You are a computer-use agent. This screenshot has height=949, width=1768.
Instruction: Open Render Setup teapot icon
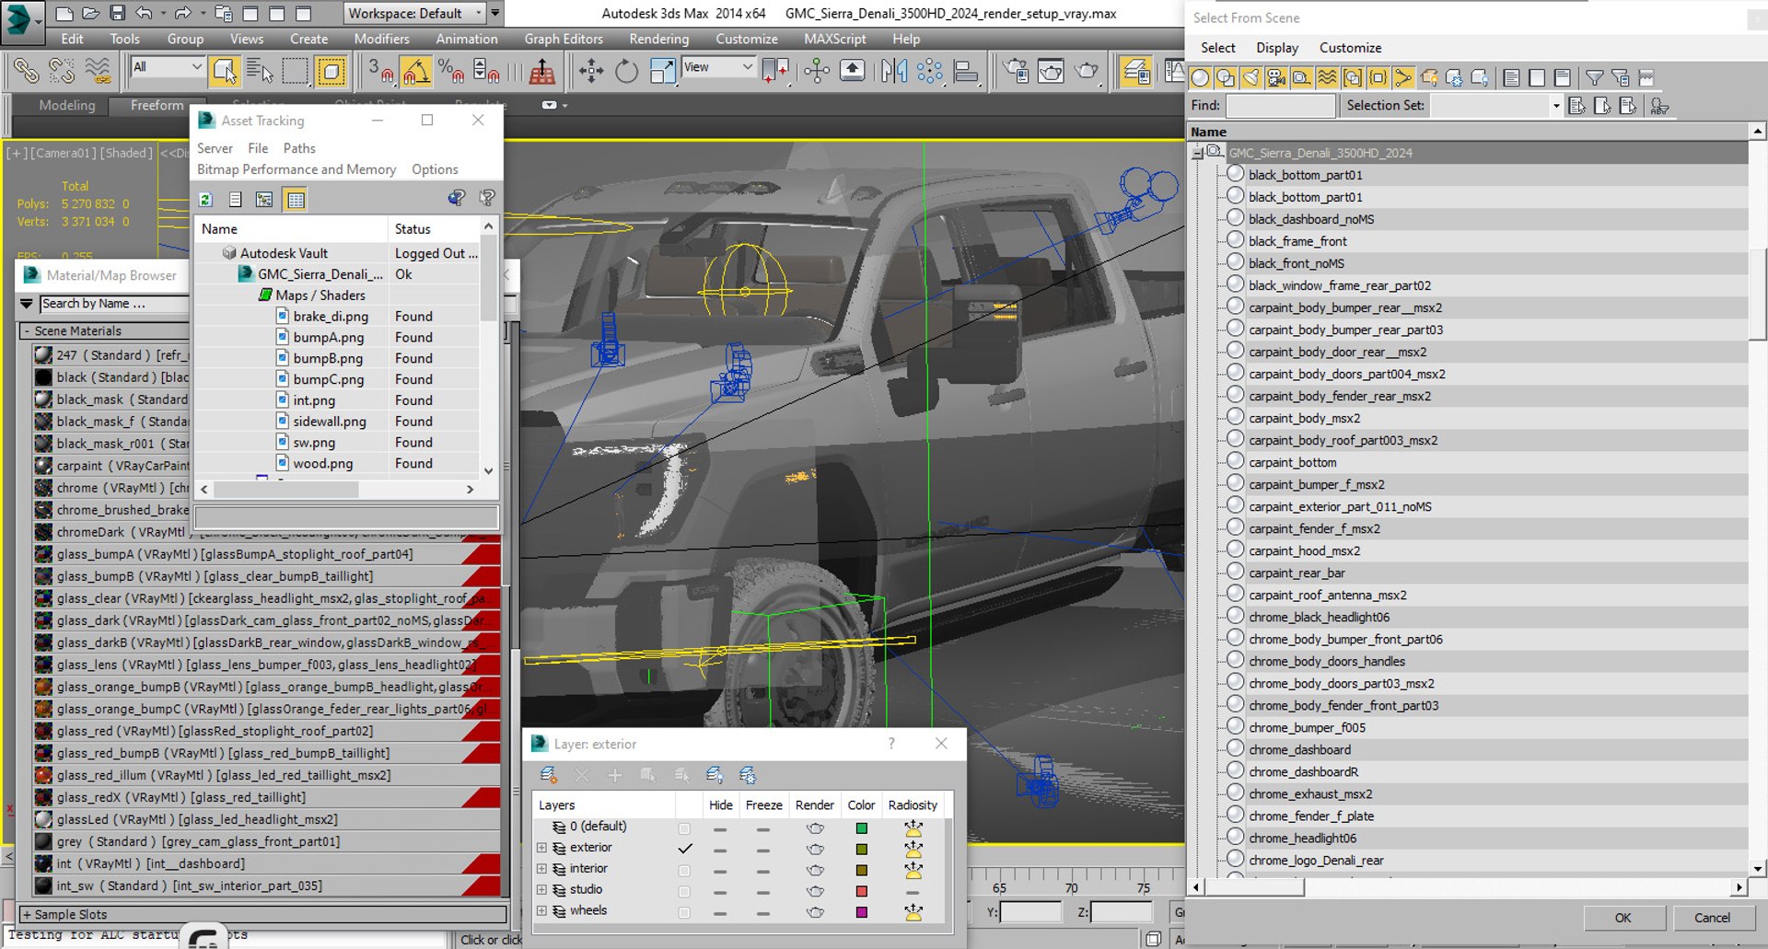coord(1016,71)
